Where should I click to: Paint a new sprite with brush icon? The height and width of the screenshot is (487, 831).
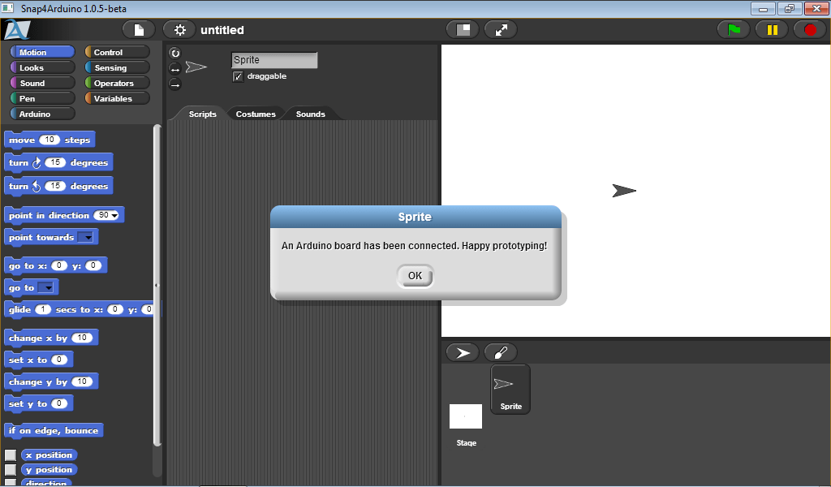tap(500, 353)
